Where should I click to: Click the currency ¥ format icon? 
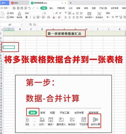click(x=108, y=17)
